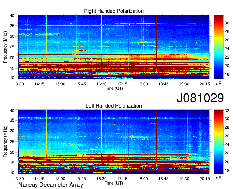This screenshot has width=233, height=189.
Task: Click the 40 MHz tick on the left-handed plot
Action: (x=12, y=111)
